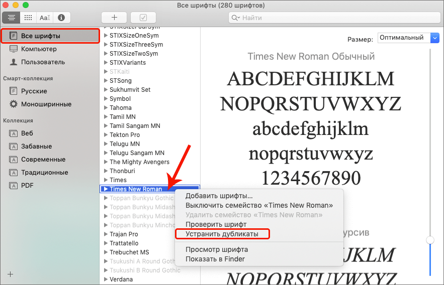The height and width of the screenshot is (285, 444).
Task: Select the Aa custom sample view icon
Action: point(45,18)
